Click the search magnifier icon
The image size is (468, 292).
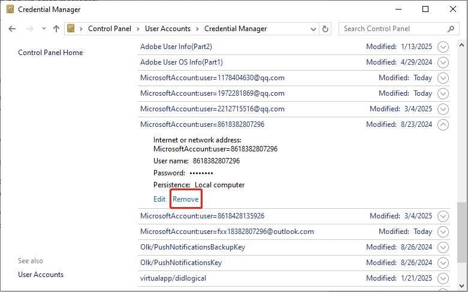coord(451,29)
